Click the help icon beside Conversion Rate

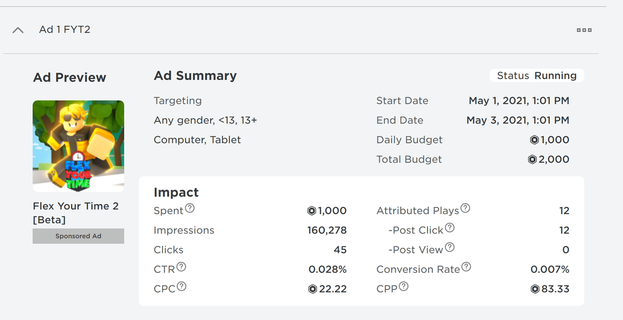pos(466,267)
